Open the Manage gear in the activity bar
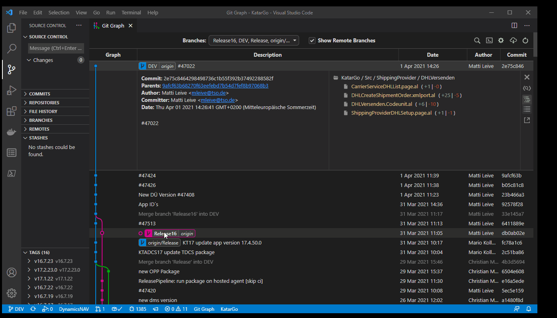This screenshot has height=318, width=557. coord(12,293)
